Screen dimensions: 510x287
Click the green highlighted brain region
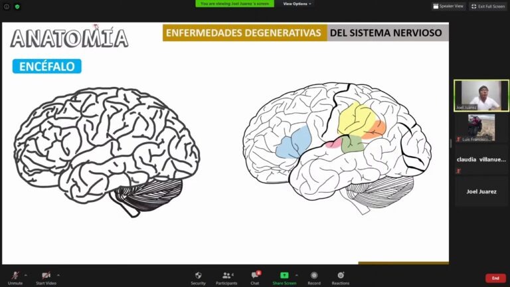point(353,143)
